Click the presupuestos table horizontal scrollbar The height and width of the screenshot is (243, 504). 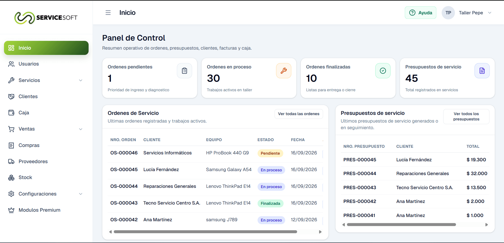coord(401,225)
